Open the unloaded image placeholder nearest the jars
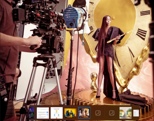This screenshot has width=154, height=121. [x=112, y=113]
